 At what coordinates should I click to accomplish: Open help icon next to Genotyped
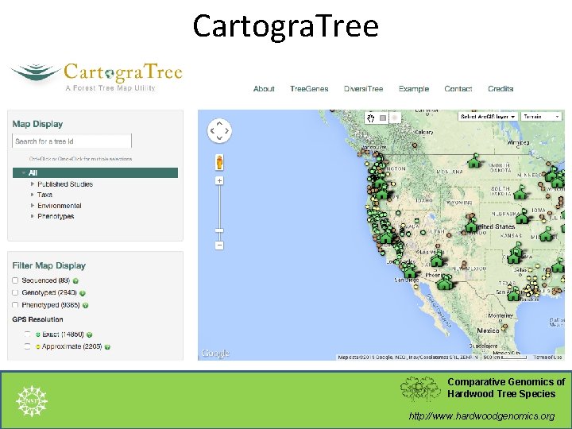[83, 293]
